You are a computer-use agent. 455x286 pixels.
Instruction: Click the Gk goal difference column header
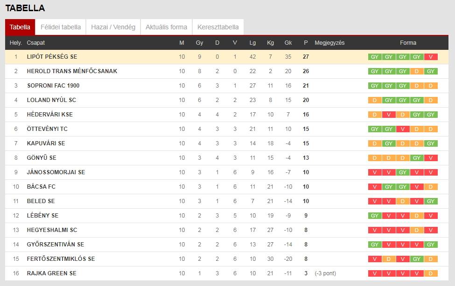click(x=288, y=42)
